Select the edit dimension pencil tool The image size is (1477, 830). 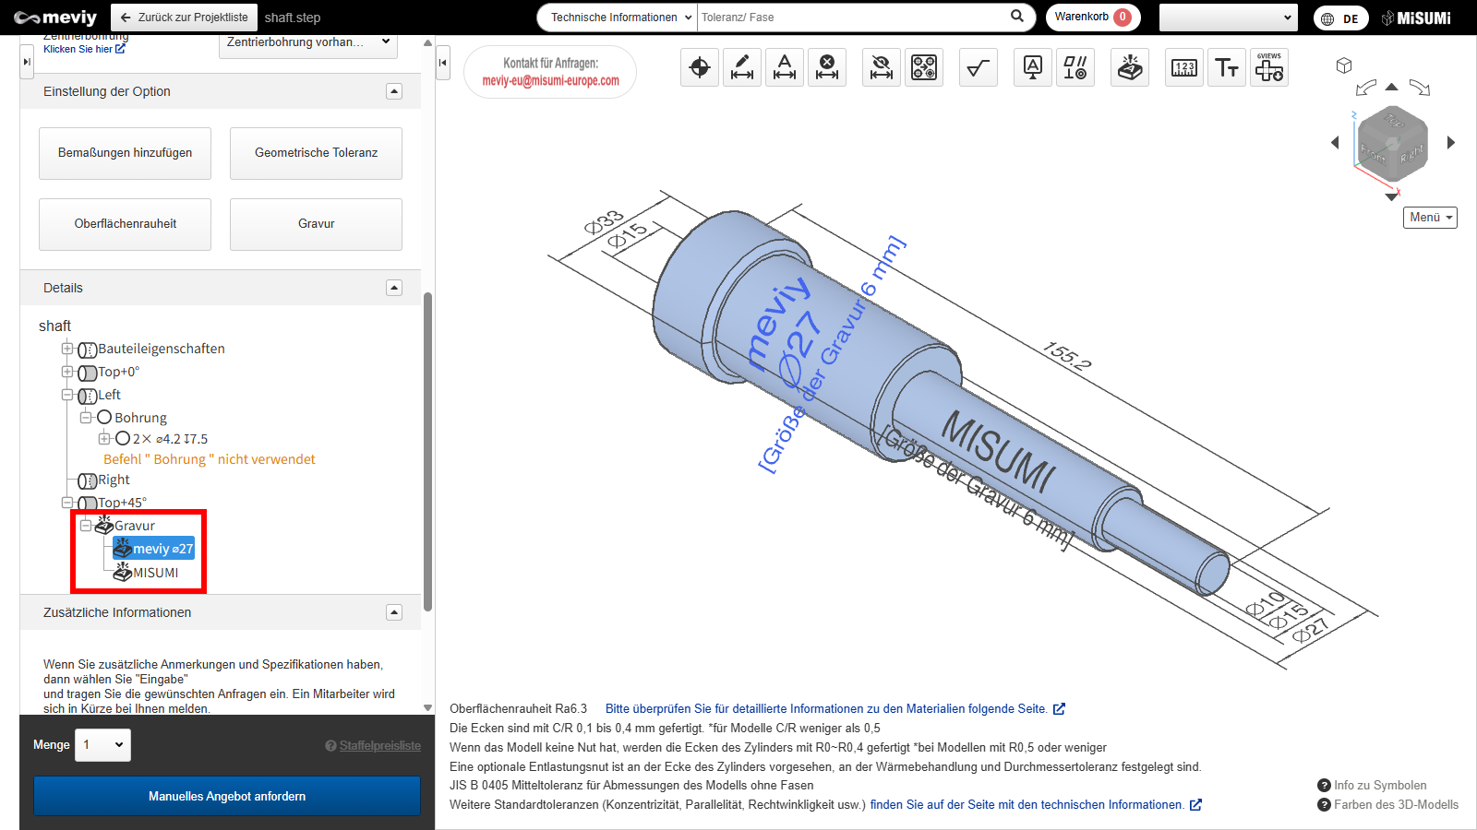click(742, 67)
